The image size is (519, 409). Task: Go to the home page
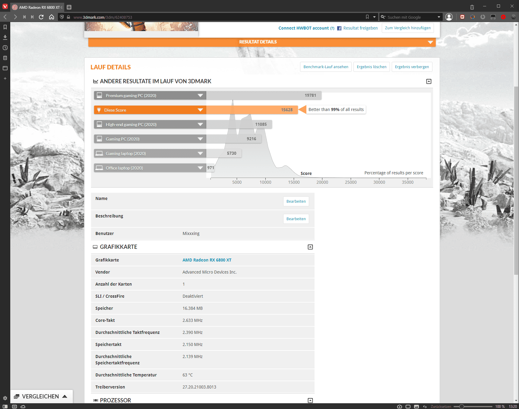pyautogui.click(x=52, y=17)
